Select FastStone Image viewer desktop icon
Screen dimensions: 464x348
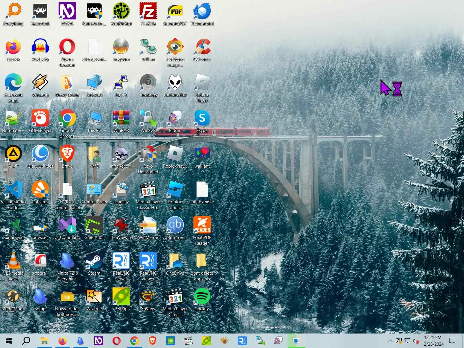point(175,52)
